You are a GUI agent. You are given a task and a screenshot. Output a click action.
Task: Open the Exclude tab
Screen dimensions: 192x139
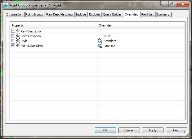point(94,15)
